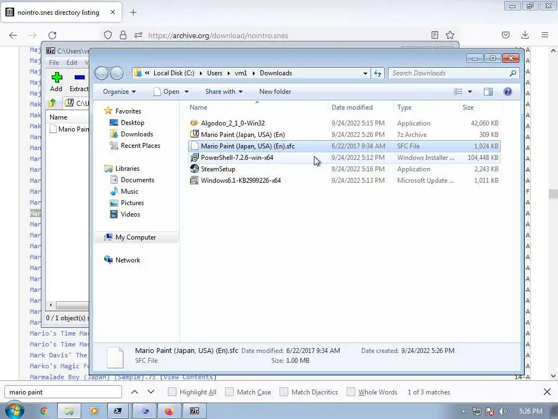Toggle the preview pane icon
This screenshot has width=558, height=419.
tap(488, 92)
